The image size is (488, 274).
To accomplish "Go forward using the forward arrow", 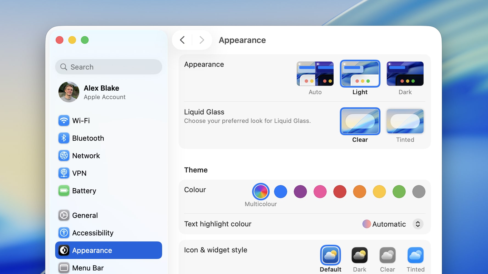I will [x=202, y=40].
